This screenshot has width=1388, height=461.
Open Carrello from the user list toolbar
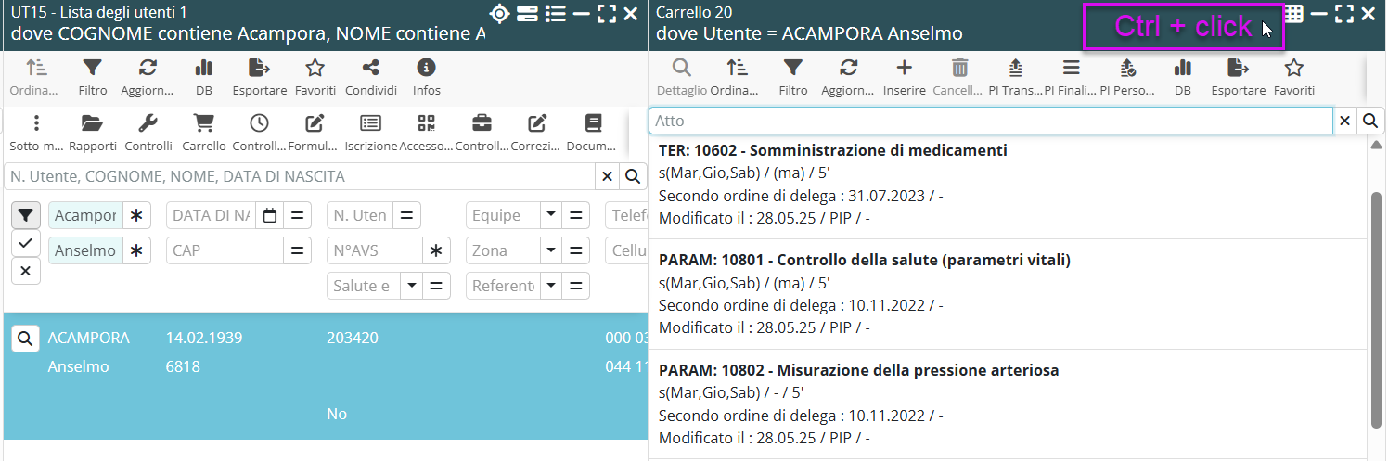pos(203,131)
